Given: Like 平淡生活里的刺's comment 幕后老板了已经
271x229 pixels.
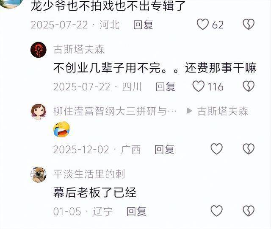Looking at the screenshot, I should point(216,211).
